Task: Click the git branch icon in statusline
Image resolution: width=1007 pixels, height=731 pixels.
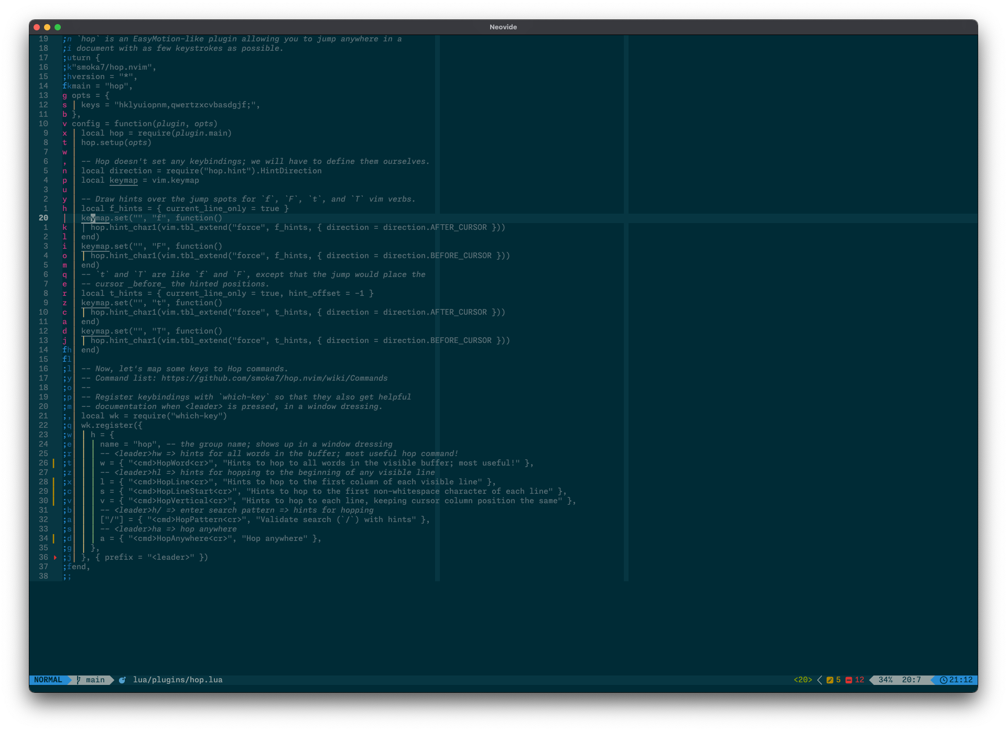Action: (x=79, y=680)
